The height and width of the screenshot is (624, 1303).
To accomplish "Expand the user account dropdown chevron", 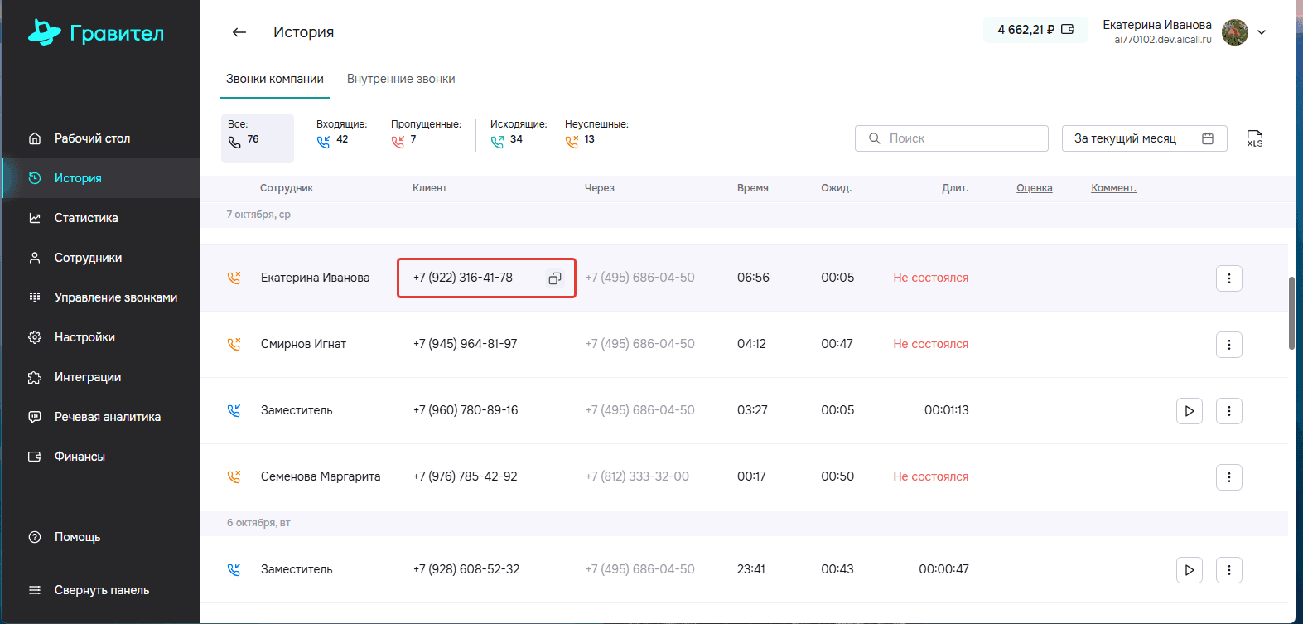I will pyautogui.click(x=1262, y=32).
